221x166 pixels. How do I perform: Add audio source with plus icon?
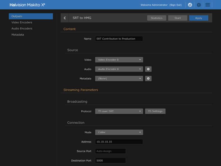148,69
